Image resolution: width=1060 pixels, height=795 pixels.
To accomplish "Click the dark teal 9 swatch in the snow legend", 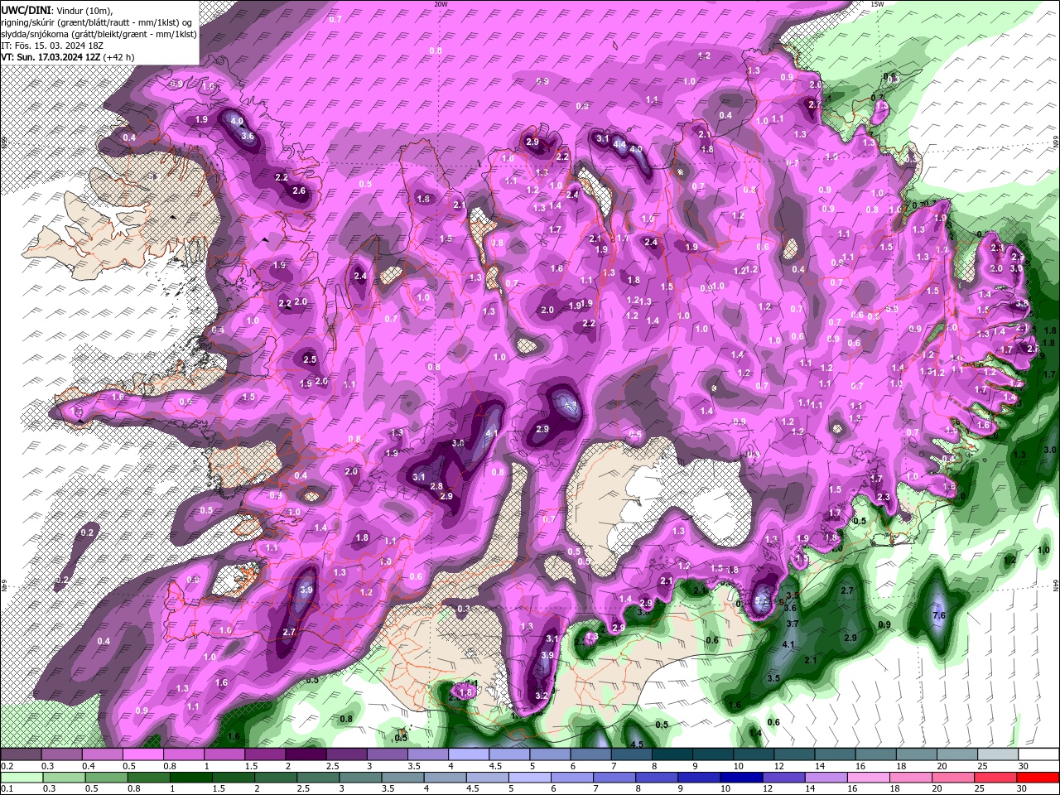I will (x=713, y=754).
